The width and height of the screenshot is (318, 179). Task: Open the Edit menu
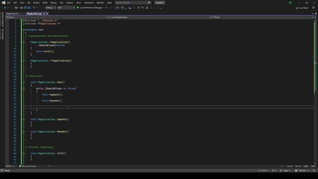pos(15,2)
